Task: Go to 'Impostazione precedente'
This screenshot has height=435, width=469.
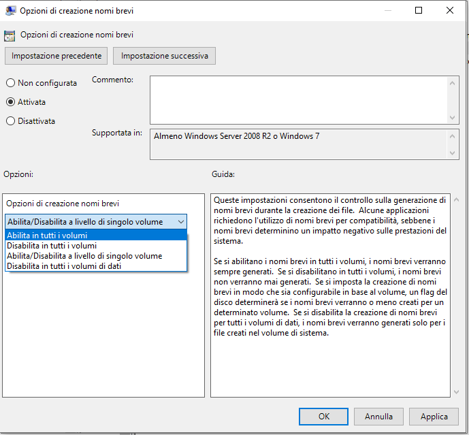Action: tap(56, 56)
